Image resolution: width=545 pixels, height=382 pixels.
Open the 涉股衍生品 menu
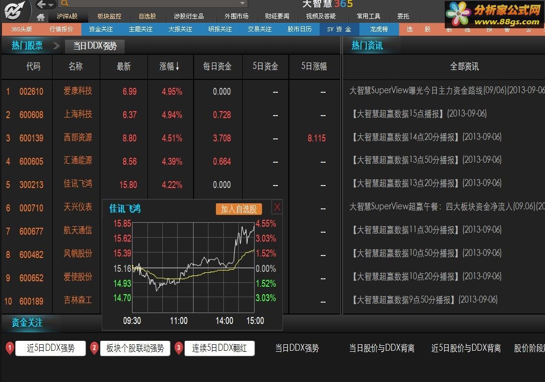click(189, 16)
